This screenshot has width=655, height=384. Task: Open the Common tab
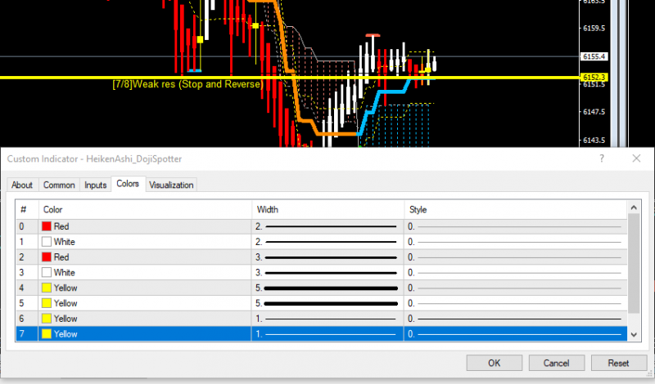pos(59,185)
